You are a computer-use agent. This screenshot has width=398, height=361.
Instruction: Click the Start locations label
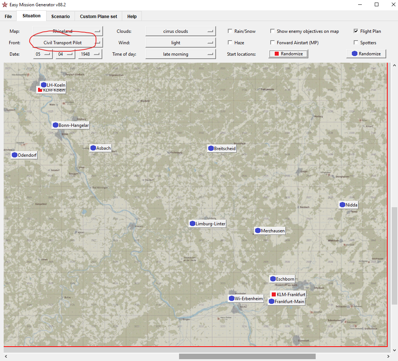[241, 54]
